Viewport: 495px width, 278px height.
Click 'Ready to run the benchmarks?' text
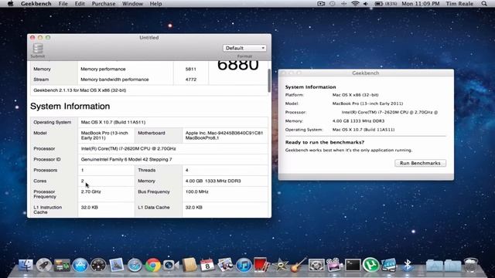[x=325, y=142]
